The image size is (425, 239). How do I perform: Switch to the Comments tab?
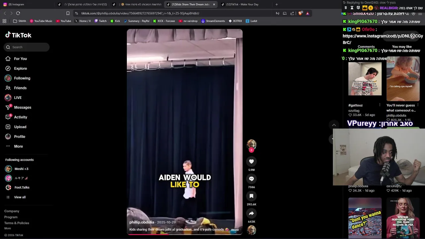366,47
